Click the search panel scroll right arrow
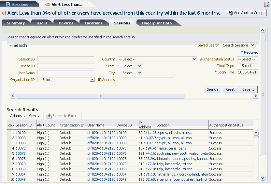Image resolution: width=271 pixels, height=184 pixels. pos(255,96)
